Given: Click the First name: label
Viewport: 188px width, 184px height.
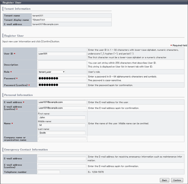Looking at the screenshot, I should (44, 114).
